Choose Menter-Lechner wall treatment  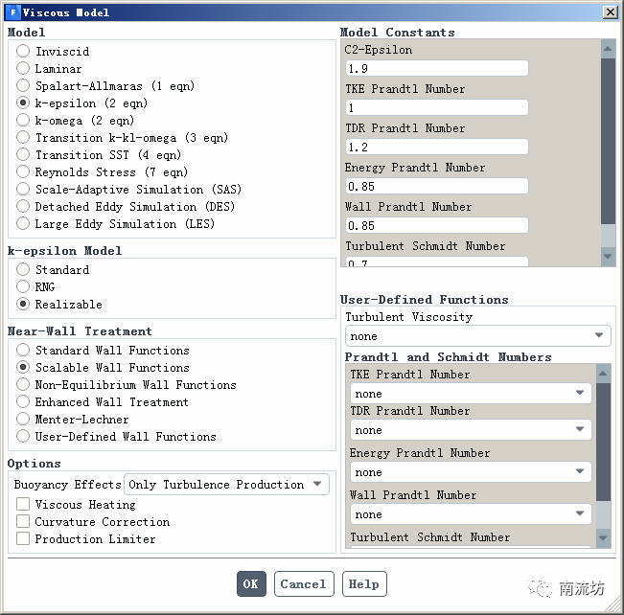(x=23, y=419)
